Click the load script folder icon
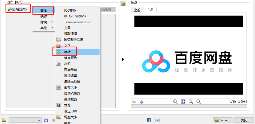 pos(4,120)
